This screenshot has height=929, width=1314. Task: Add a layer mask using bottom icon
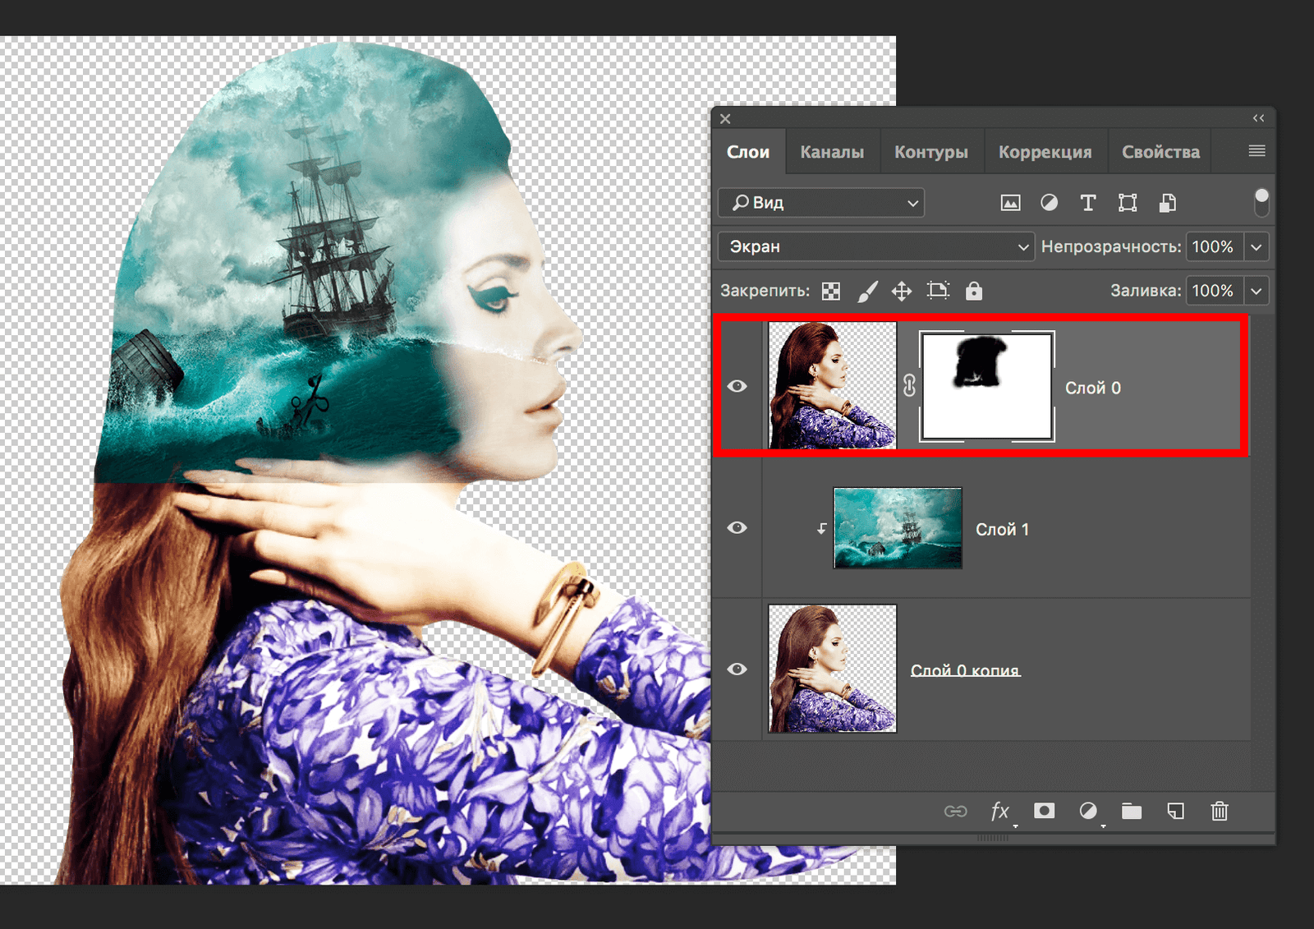pos(1044,811)
